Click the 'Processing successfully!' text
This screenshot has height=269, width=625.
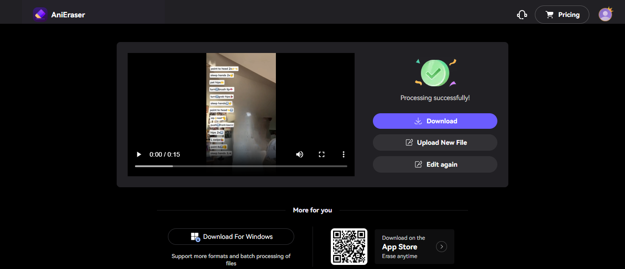tap(435, 98)
